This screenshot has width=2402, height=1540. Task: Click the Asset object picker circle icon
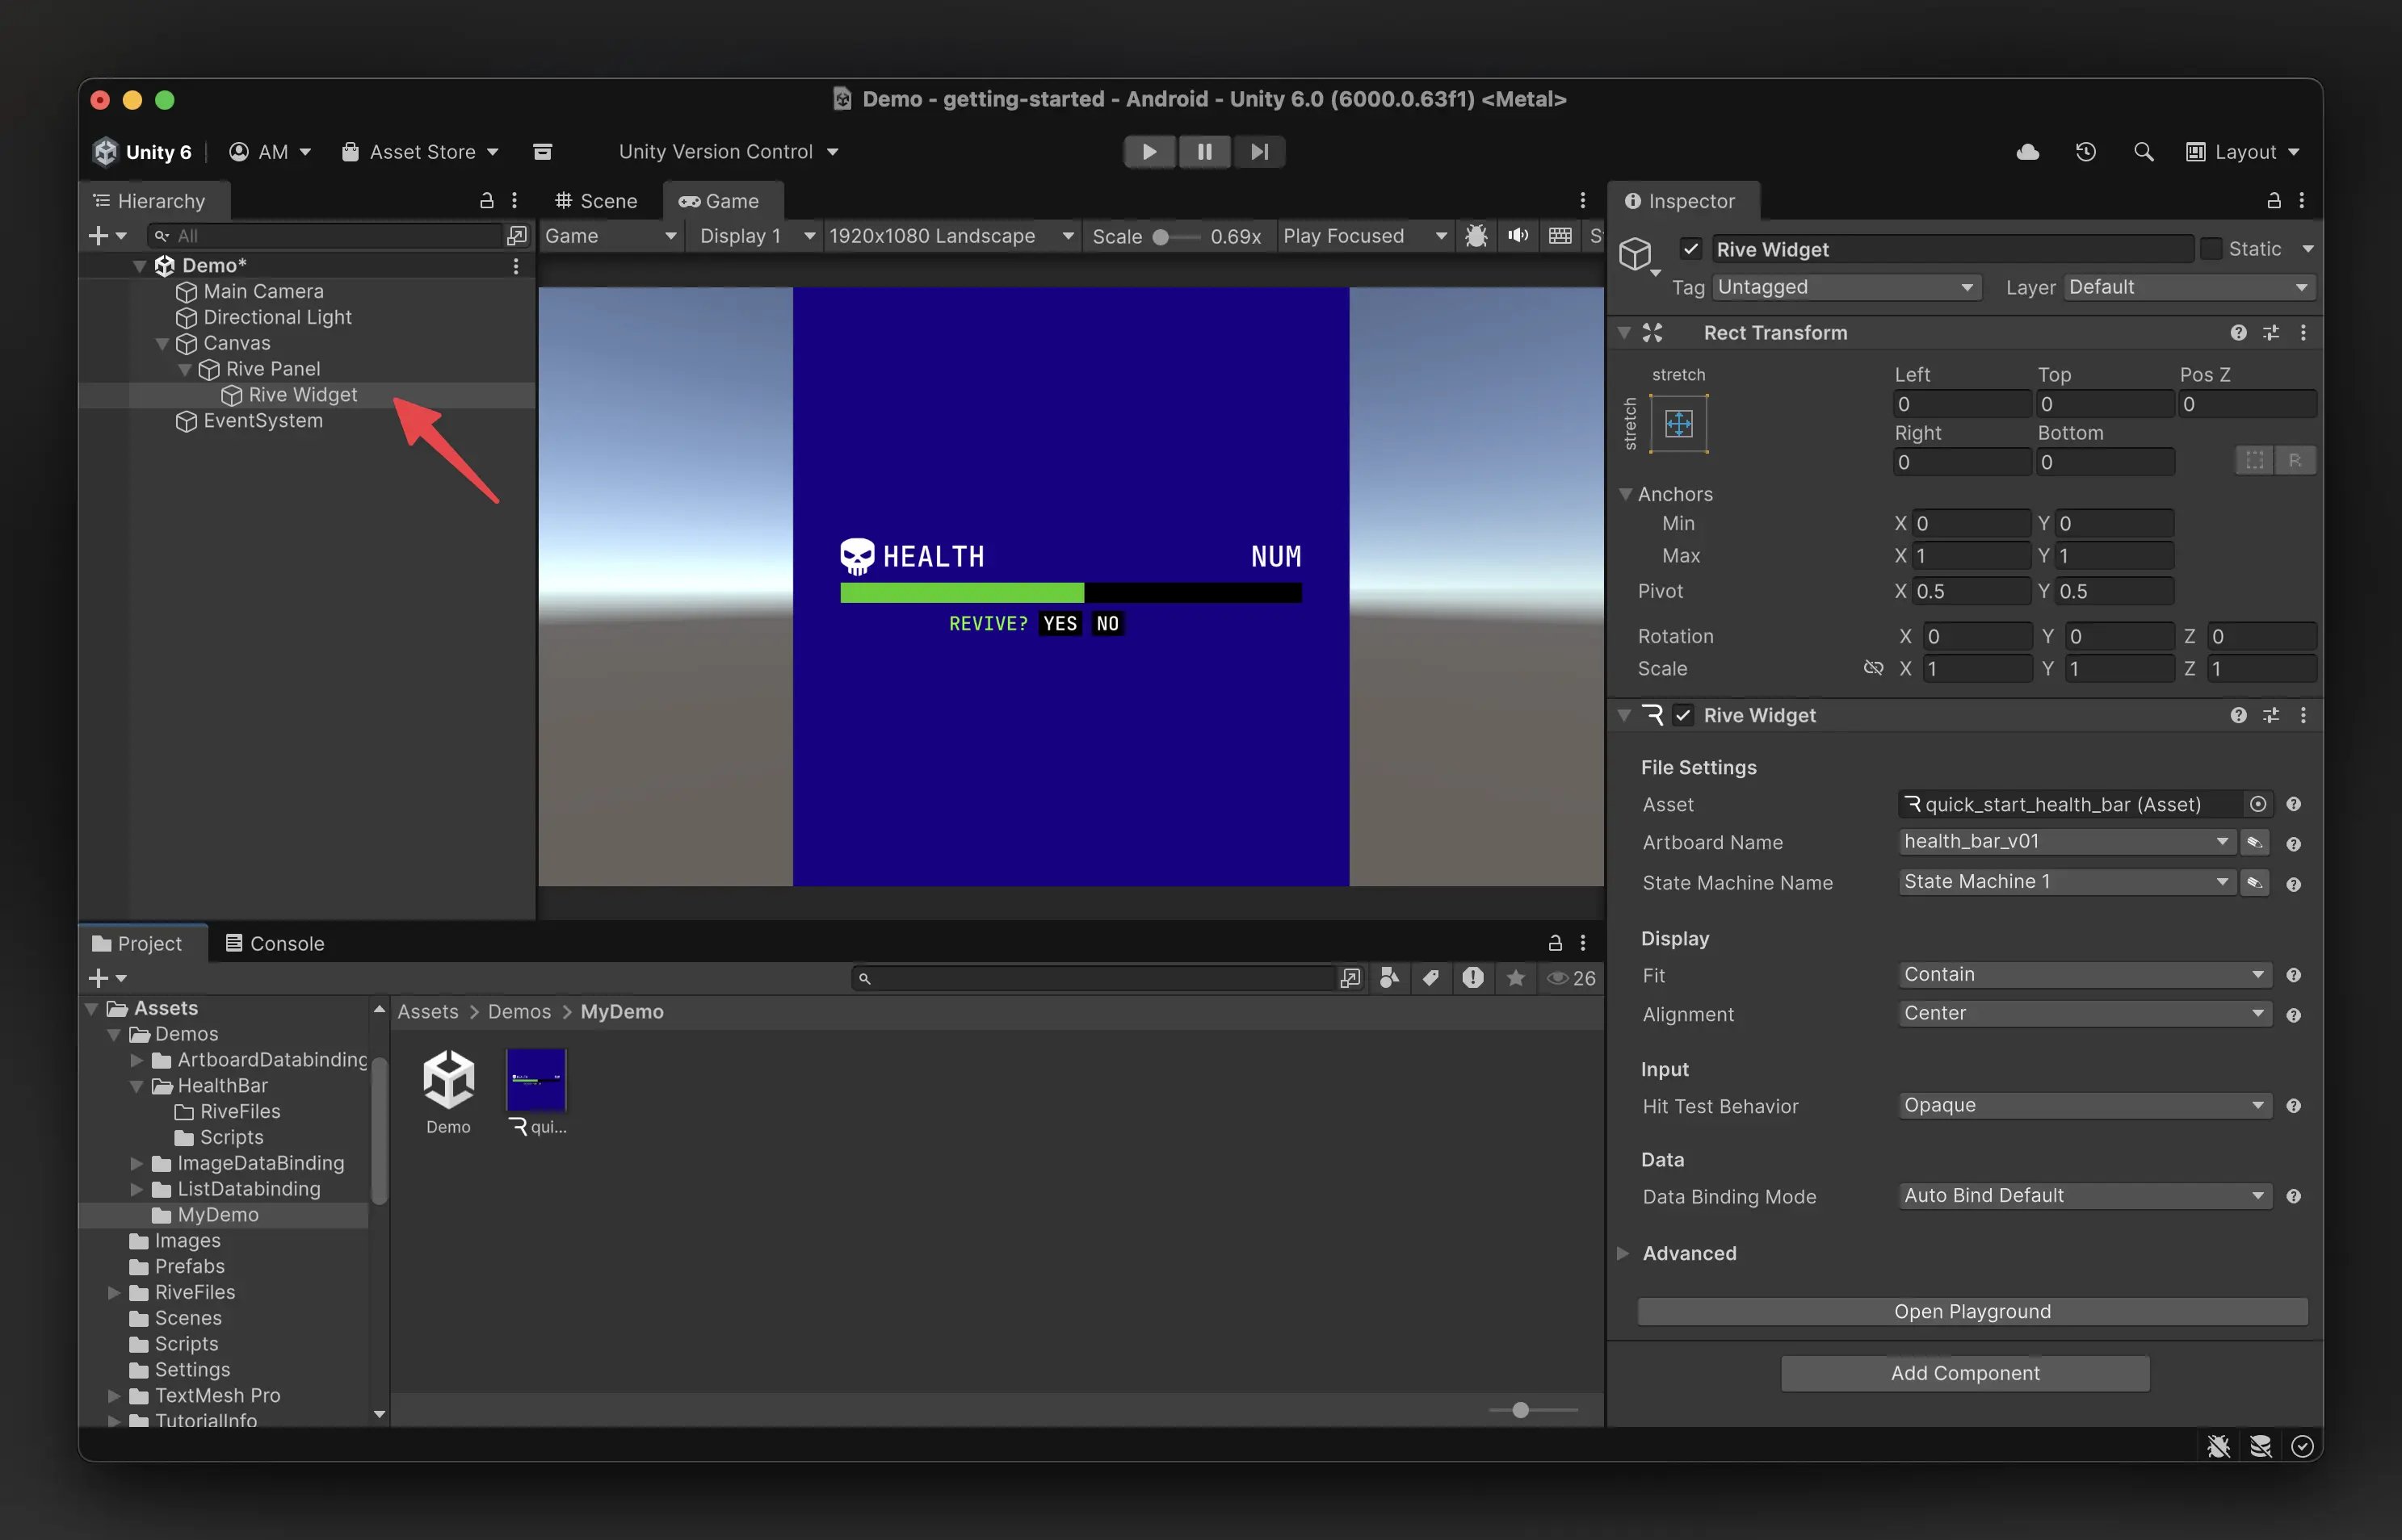(x=2257, y=804)
